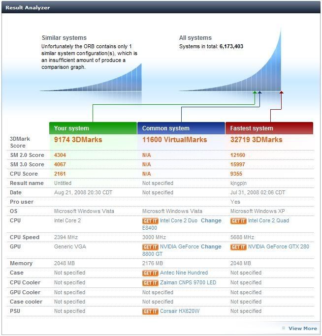Click the 3000 MHz CPU speed

(x=154, y=238)
